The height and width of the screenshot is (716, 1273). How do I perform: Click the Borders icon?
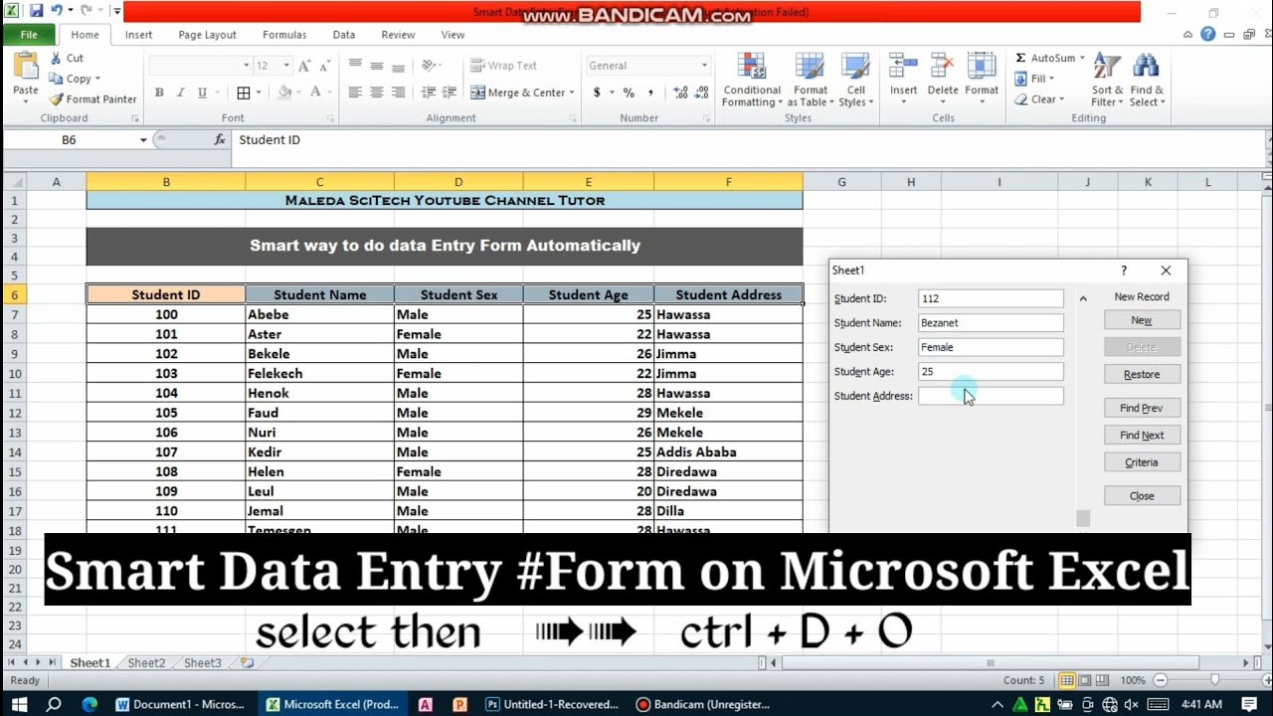coord(244,92)
